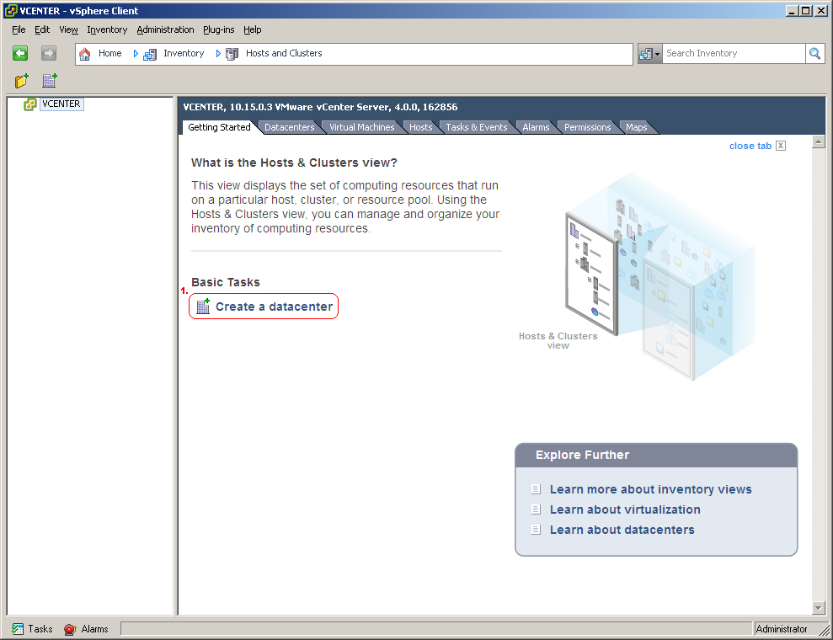The height and width of the screenshot is (640, 833).
Task: Click the Home house icon
Action: [x=84, y=54]
